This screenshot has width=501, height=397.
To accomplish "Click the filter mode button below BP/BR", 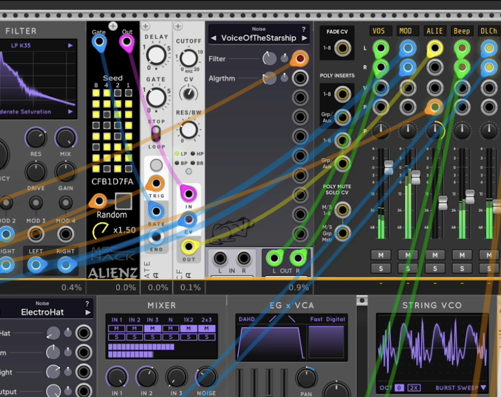I will coord(188,172).
